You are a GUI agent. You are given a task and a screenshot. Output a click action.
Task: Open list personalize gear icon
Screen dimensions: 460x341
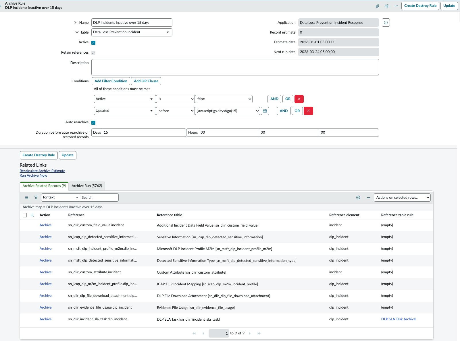pyautogui.click(x=358, y=198)
